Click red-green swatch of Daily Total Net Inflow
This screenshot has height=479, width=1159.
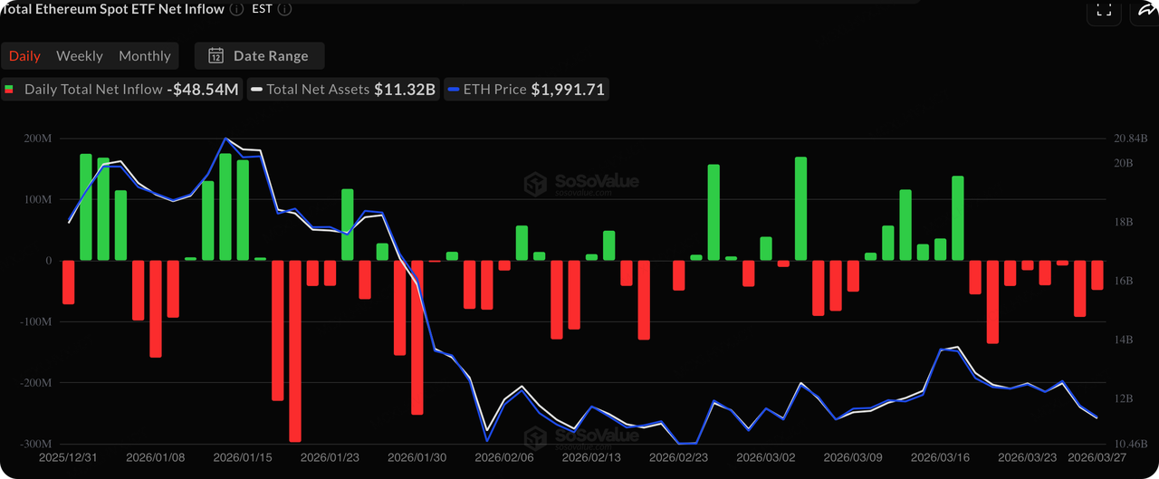[10, 90]
